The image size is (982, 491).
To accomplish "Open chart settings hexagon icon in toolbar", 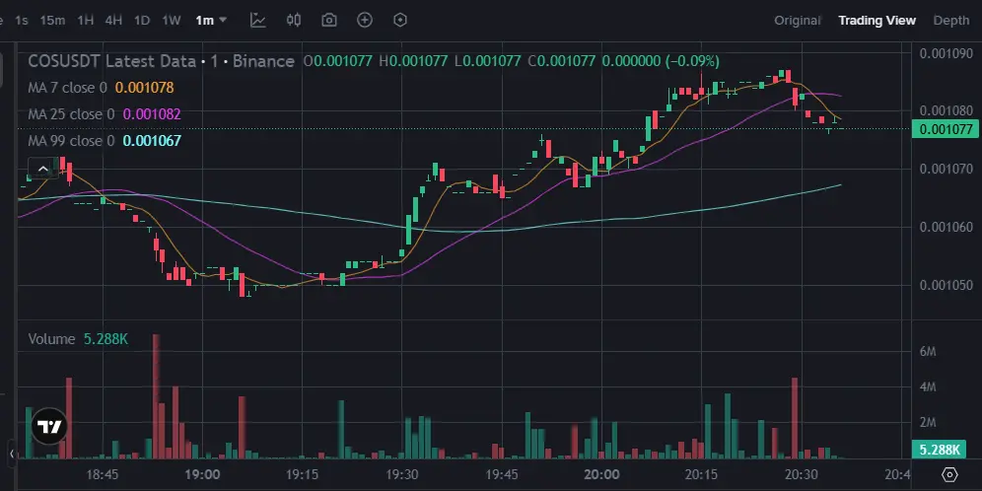I will (400, 20).
